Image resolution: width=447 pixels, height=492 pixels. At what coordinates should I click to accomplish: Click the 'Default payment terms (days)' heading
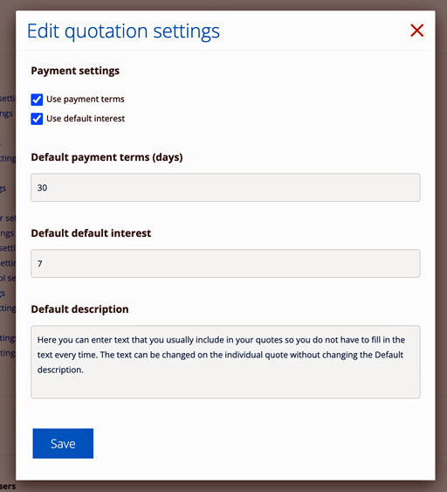point(107,157)
